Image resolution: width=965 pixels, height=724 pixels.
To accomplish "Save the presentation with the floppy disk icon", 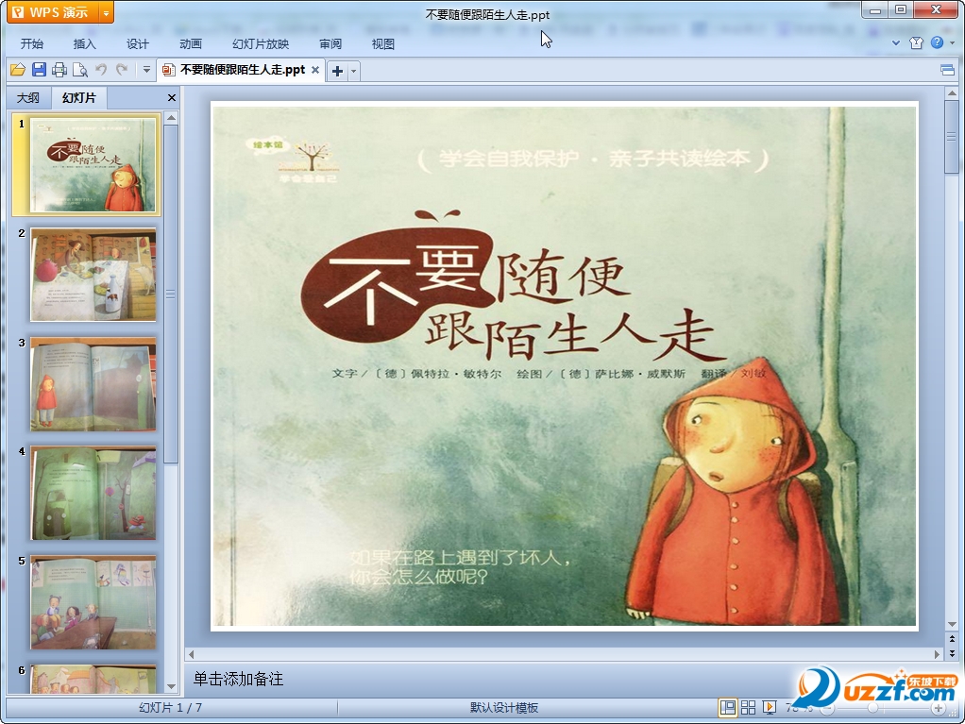I will pyautogui.click(x=39, y=70).
